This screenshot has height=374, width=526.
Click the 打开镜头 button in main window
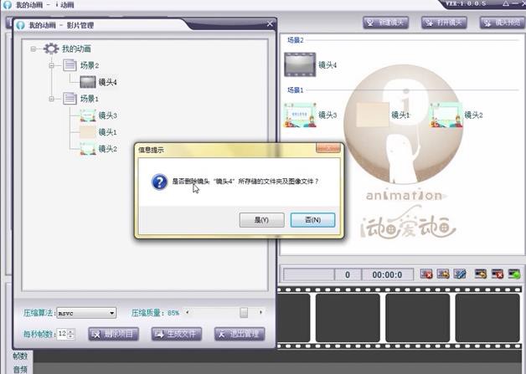[444, 23]
